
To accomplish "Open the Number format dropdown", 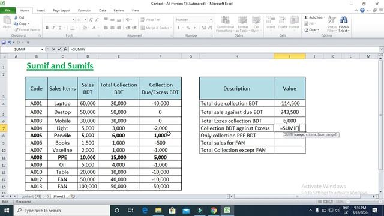I will pos(211,20).
